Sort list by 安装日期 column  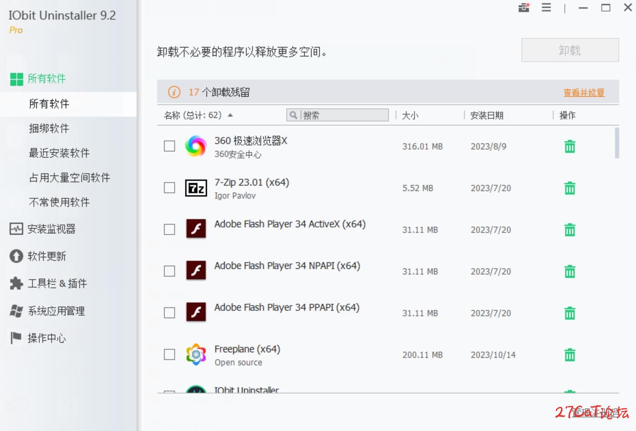pos(487,115)
